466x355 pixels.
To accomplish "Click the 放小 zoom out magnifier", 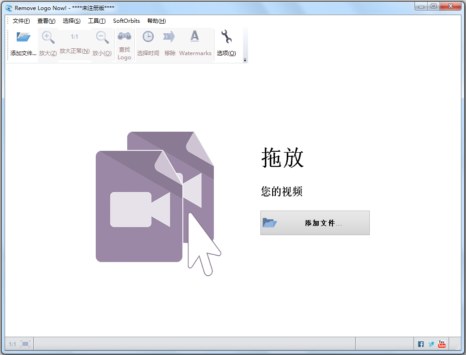I will pos(102,37).
